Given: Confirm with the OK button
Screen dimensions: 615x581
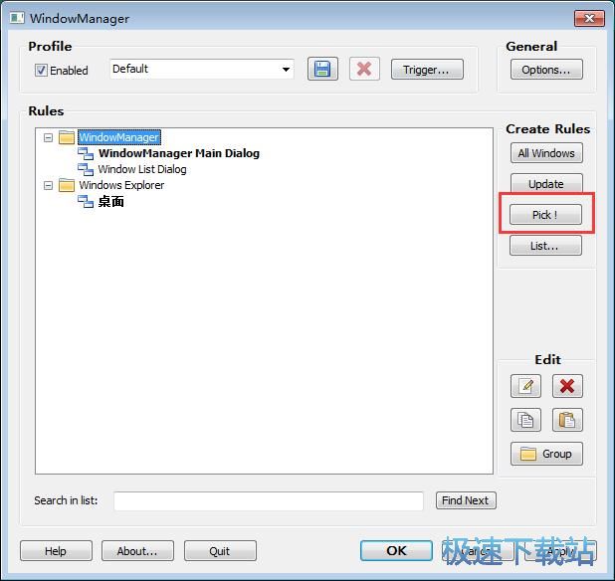Looking at the screenshot, I should pyautogui.click(x=396, y=550).
